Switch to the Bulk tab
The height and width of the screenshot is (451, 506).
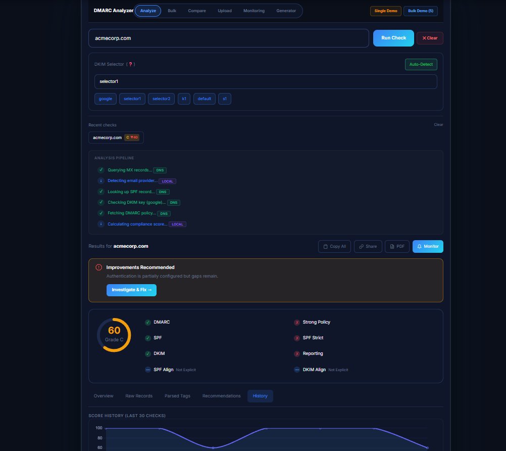coord(172,10)
